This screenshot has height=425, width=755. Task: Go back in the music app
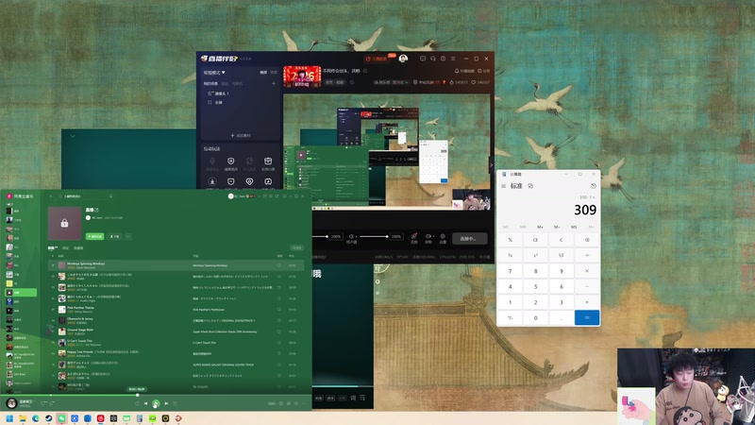(51, 196)
